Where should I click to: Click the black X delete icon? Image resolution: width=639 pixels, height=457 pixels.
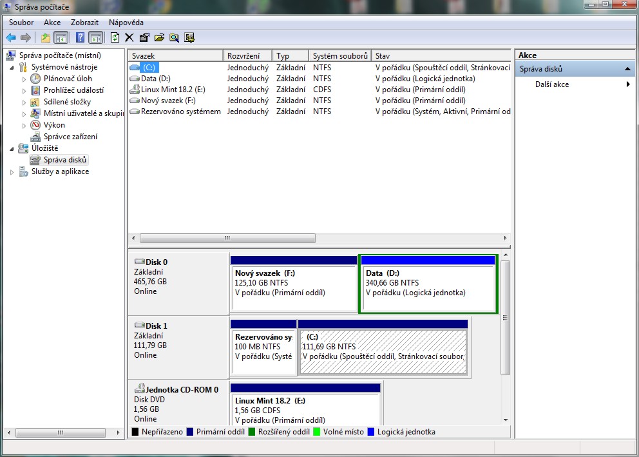(129, 37)
